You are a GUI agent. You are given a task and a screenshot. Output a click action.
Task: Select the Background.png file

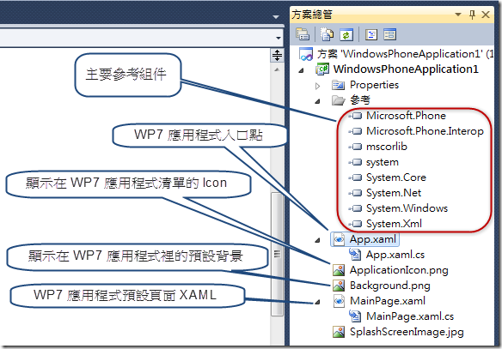389,286
